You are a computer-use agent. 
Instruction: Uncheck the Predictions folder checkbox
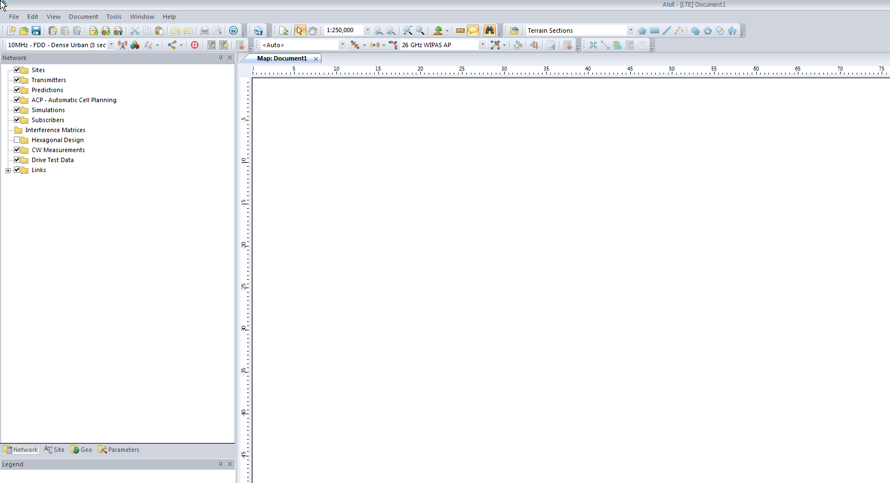pos(17,90)
